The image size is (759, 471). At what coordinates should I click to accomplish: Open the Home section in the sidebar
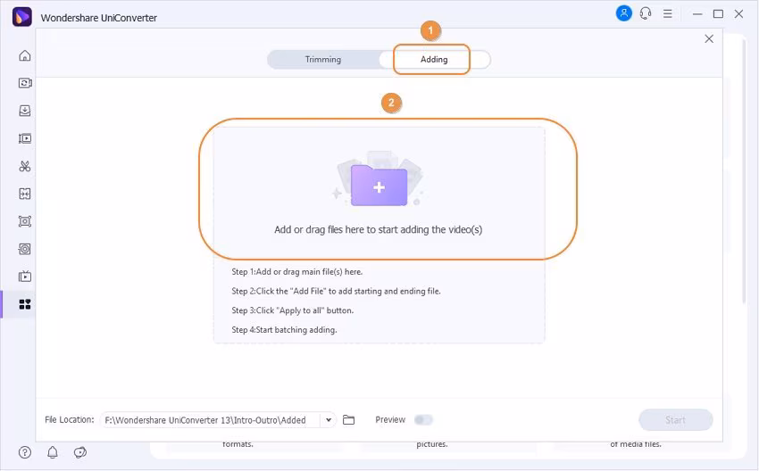[x=25, y=55]
